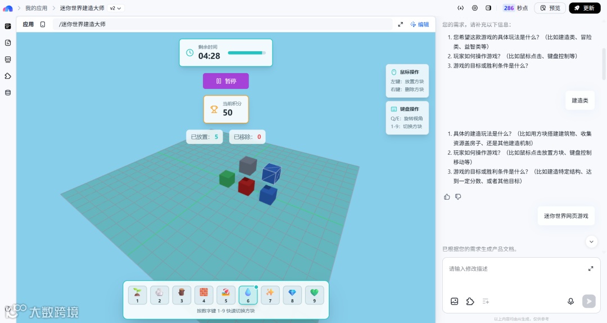Click the 键盘操作 keyboard controls card
Image resolution: width=607 pixels, height=323 pixels.
pos(407,118)
